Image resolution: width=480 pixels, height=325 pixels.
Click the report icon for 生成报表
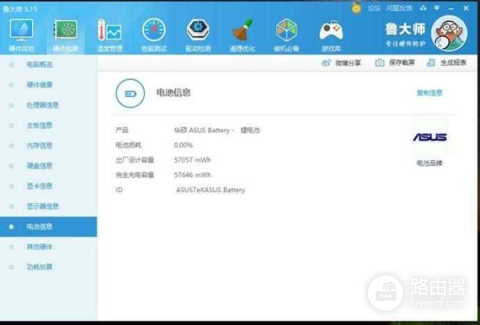[x=431, y=62]
